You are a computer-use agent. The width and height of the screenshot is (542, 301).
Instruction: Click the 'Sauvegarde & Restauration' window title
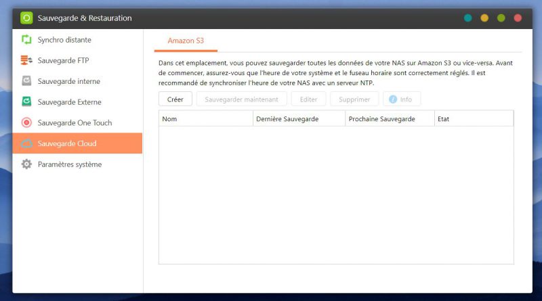pyautogui.click(x=85, y=18)
